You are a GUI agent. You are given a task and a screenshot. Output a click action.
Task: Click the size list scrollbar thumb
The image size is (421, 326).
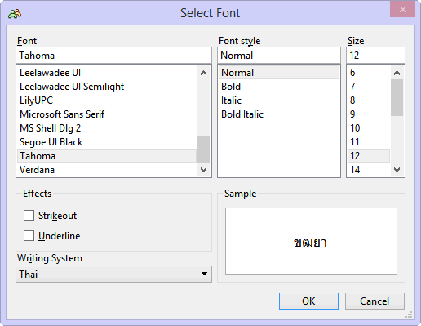tap(397, 97)
